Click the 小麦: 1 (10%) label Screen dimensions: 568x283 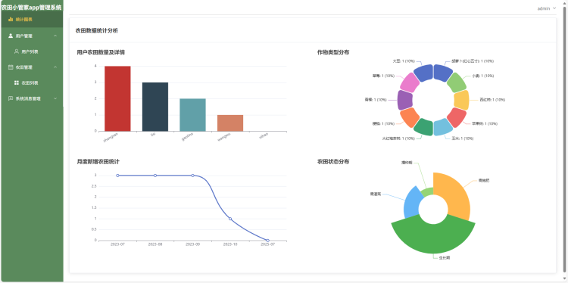482,76
